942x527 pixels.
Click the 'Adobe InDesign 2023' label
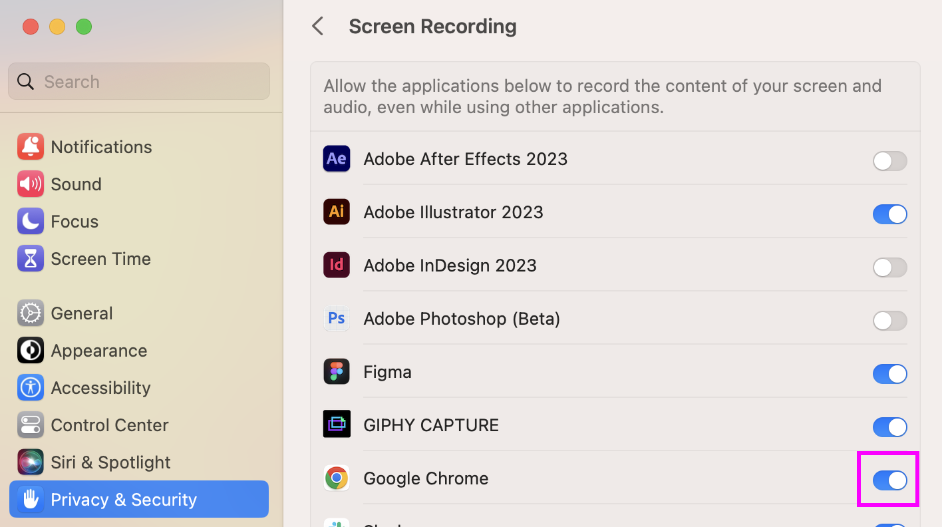[450, 265]
